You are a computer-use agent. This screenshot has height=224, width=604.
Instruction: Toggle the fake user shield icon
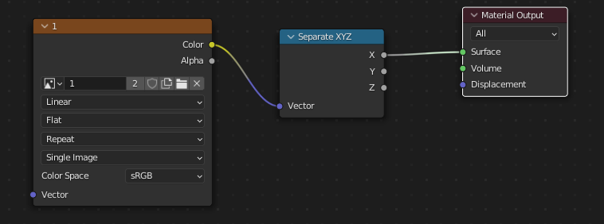(x=152, y=83)
